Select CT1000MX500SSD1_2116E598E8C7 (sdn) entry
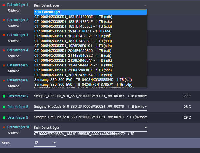 [91, 70]
